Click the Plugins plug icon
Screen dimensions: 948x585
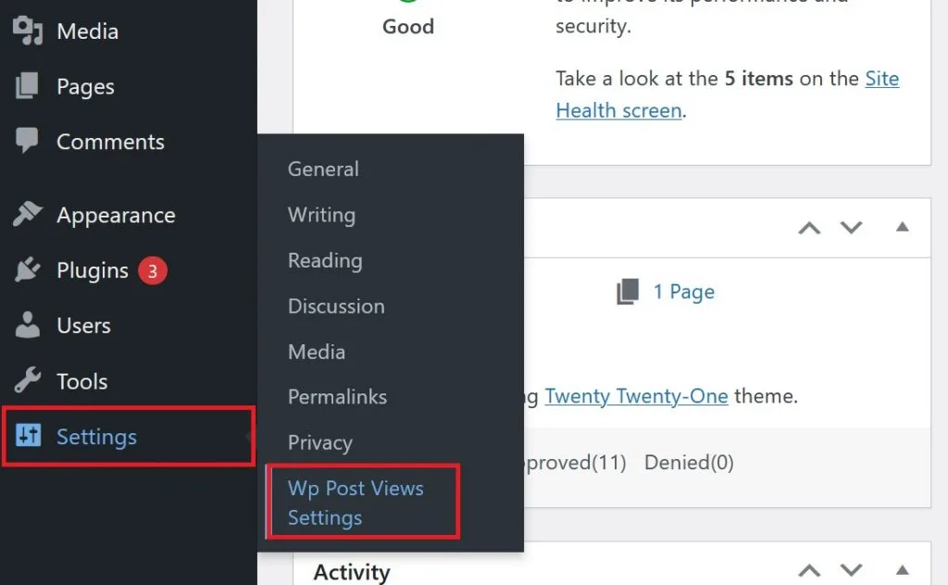pyautogui.click(x=27, y=269)
